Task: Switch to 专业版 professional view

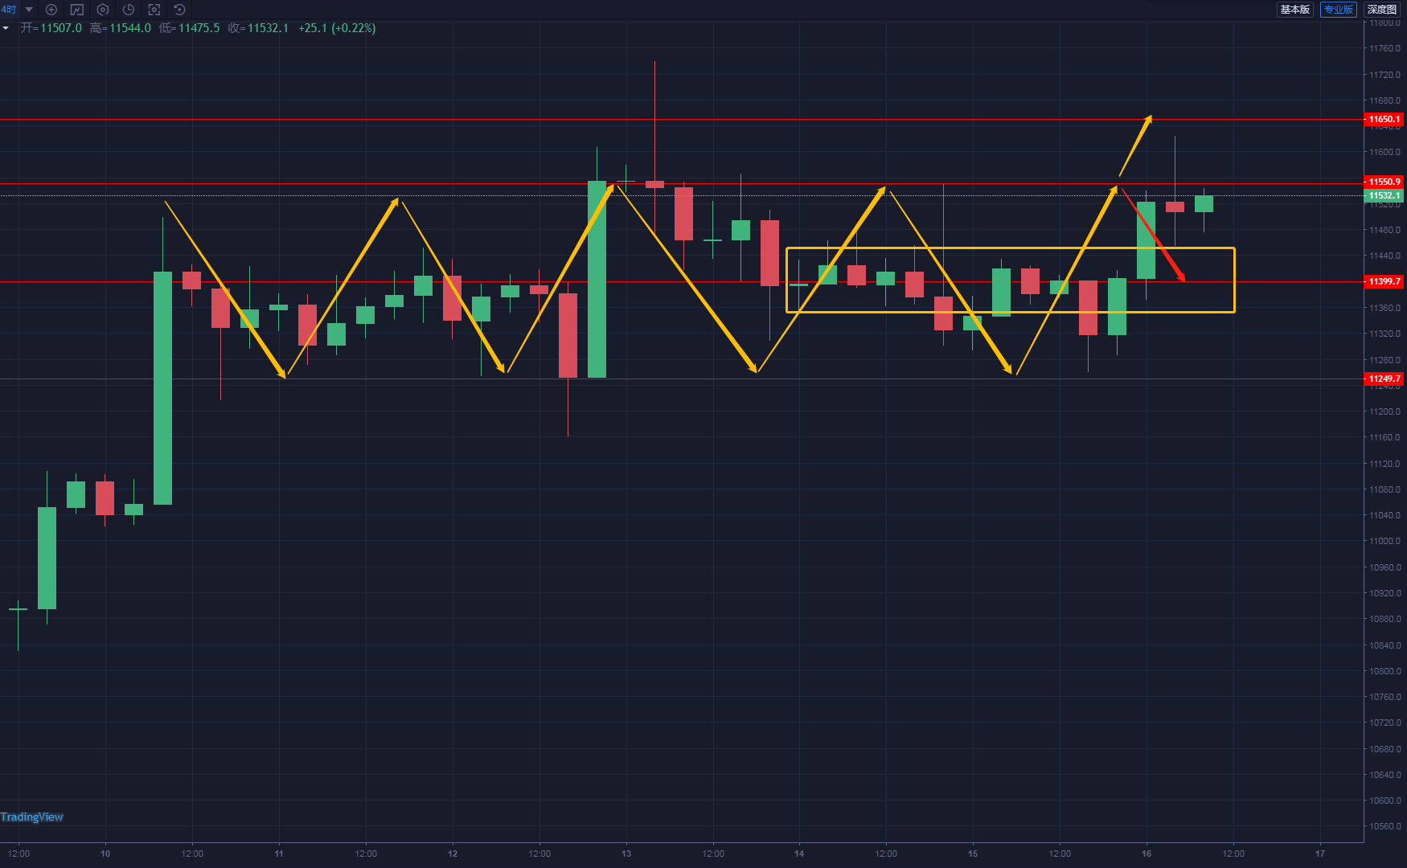Action: 1338,10
